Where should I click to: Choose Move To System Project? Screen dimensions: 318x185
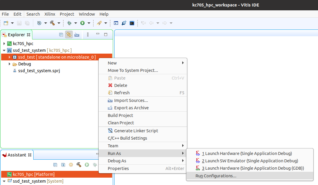[x=143, y=70]
